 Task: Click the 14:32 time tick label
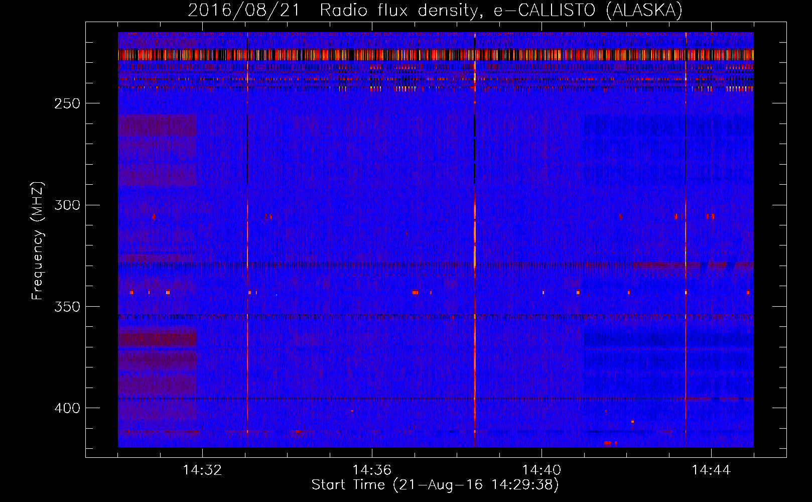click(202, 470)
